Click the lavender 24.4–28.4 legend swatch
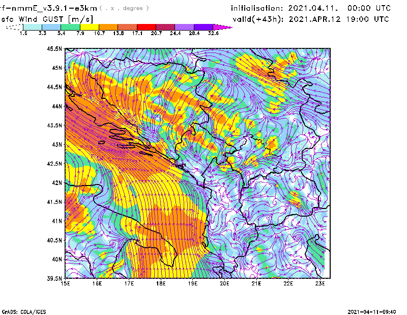 (184, 27)
